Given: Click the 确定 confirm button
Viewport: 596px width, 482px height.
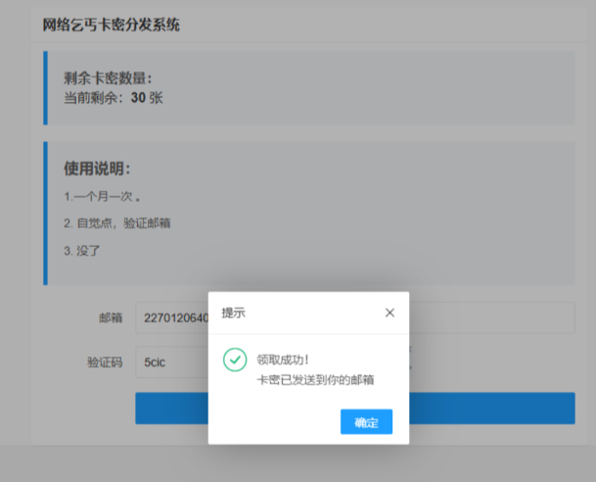Looking at the screenshot, I should click(x=366, y=422).
